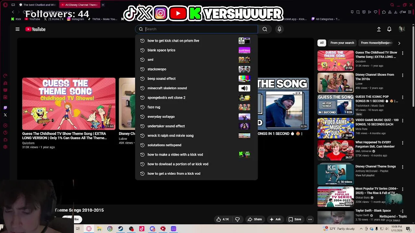The width and height of the screenshot is (415, 233).
Task: Switch to The best ChatBot browser tab
Action: tap(38, 5)
